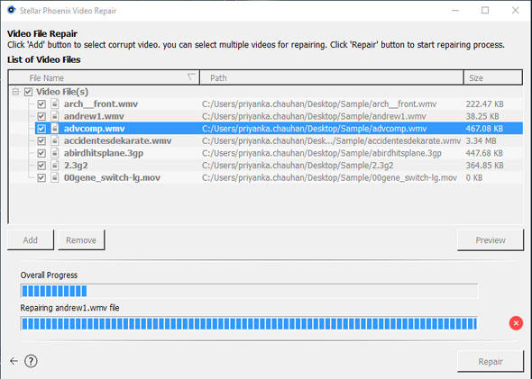This screenshot has width=532, height=379.
Task: Sort by the File Name column header
Action: [x=104, y=77]
